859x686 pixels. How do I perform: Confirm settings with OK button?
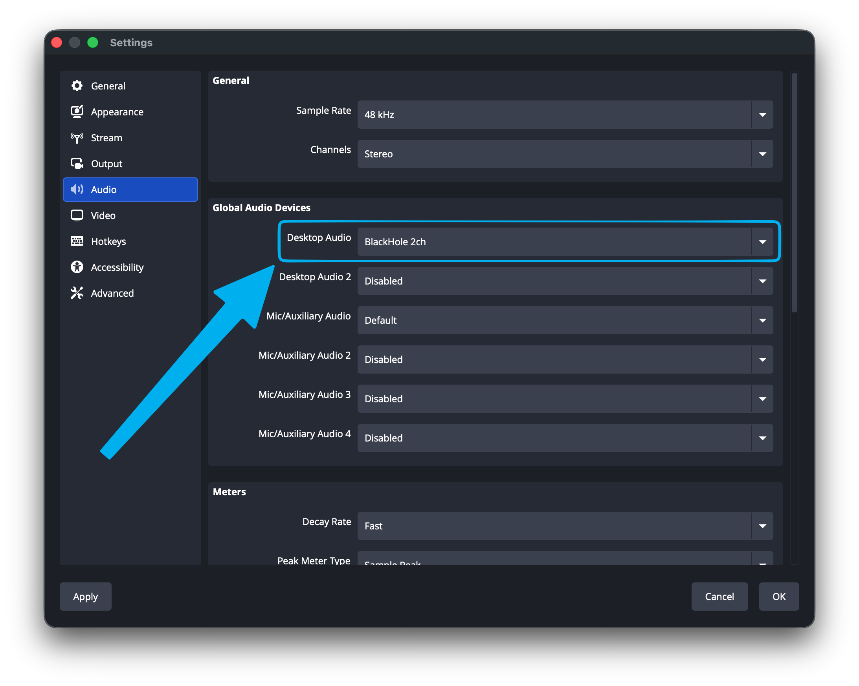pyautogui.click(x=778, y=596)
